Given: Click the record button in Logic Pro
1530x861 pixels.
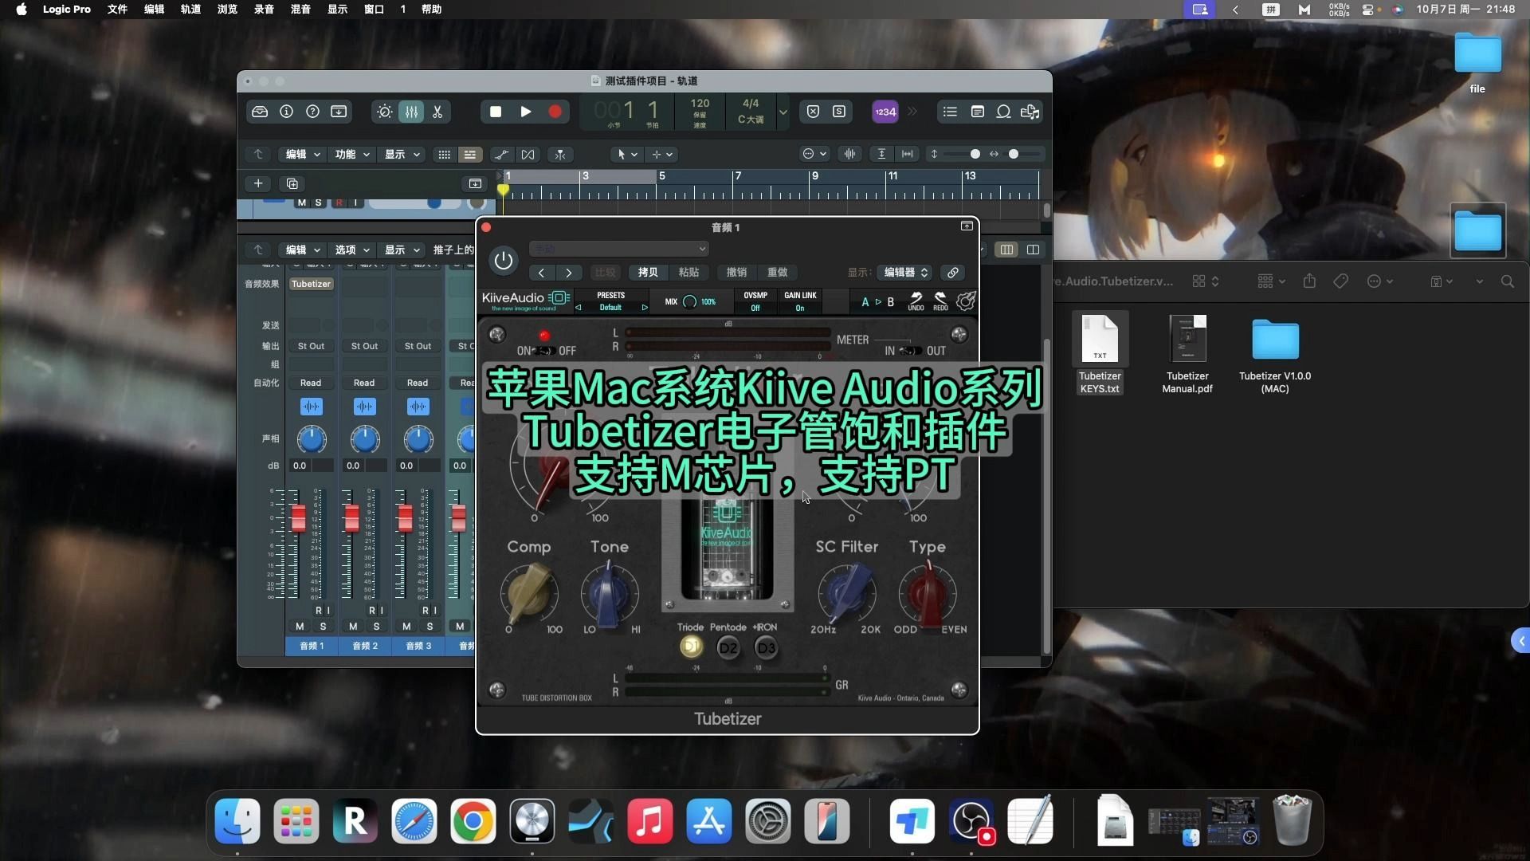Looking at the screenshot, I should [x=555, y=112].
